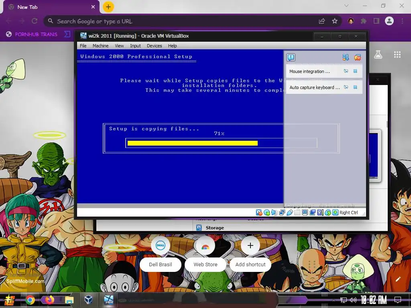Click the USB devices indicator in VM status bar
The height and width of the screenshot is (308, 411).
(x=289, y=213)
